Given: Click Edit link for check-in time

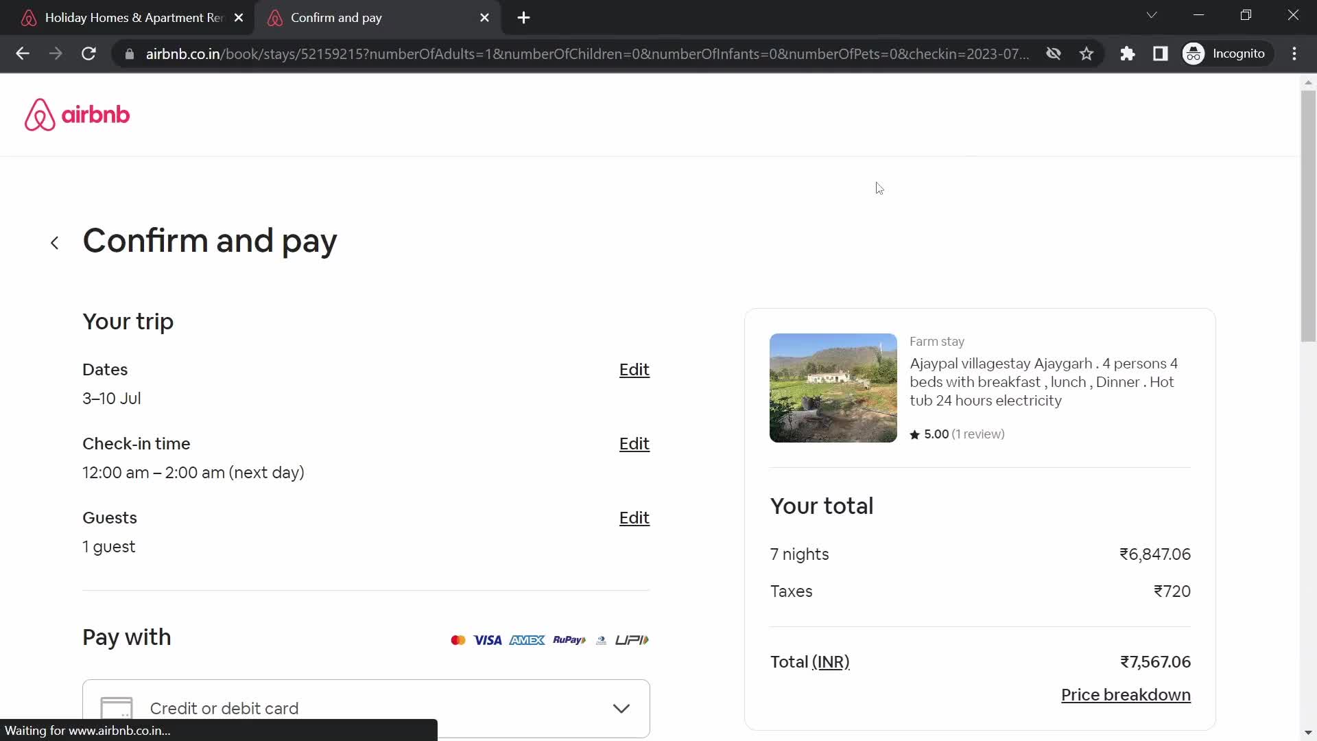Looking at the screenshot, I should 634,443.
